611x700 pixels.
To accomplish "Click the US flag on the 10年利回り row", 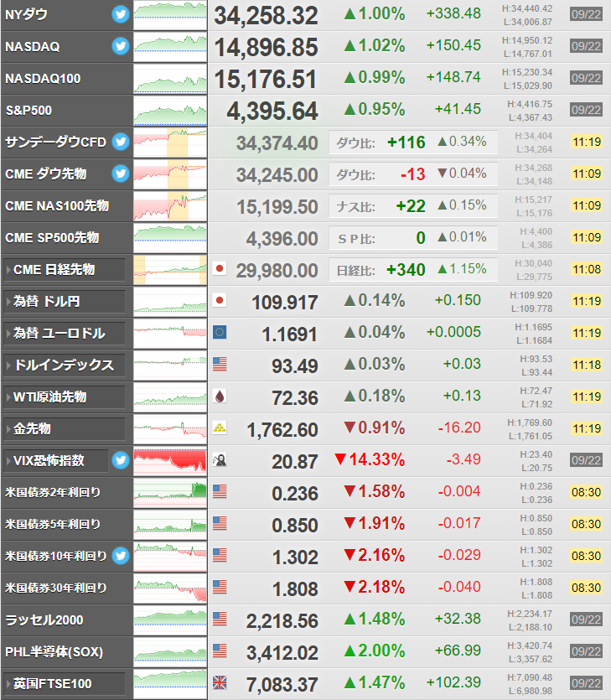I will [x=219, y=555].
